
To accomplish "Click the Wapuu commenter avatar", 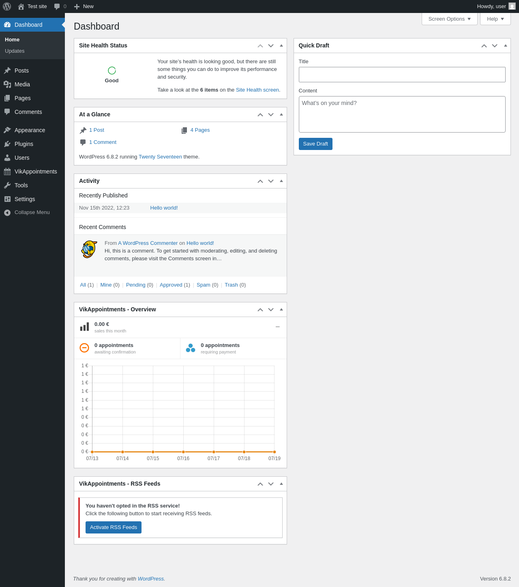I will point(89,249).
